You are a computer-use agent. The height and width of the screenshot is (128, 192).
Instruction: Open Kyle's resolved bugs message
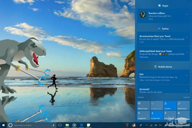[164, 77]
